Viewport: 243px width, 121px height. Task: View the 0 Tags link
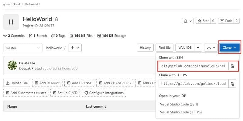click(58, 36)
